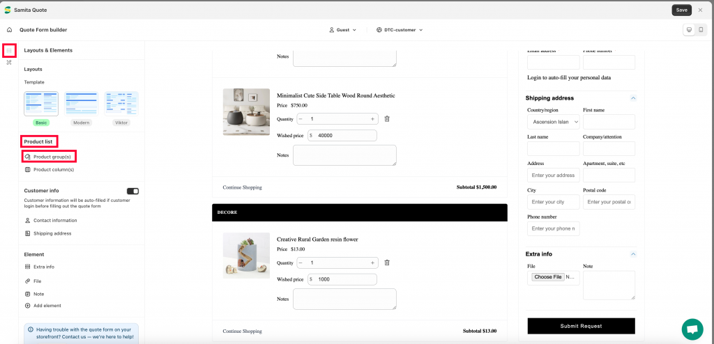Delete the Creative Rural Garden resin flower item
This screenshot has height=344, width=714.
click(x=387, y=263)
